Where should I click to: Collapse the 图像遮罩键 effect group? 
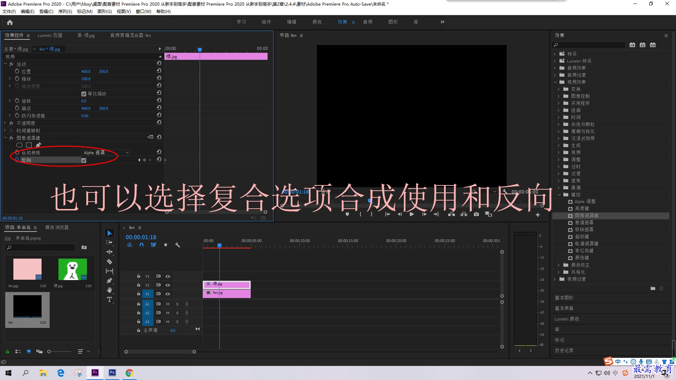point(5,138)
